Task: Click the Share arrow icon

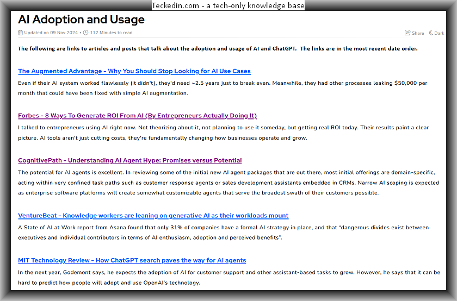Action: click(407, 33)
